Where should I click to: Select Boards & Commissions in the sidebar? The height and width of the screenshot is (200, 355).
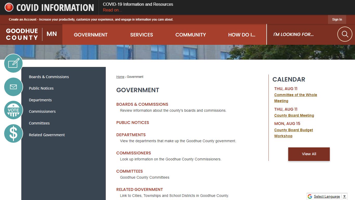[49, 77]
